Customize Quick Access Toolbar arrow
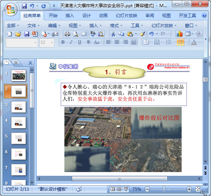Screen dimensions: 211x196 (x=54, y=6)
